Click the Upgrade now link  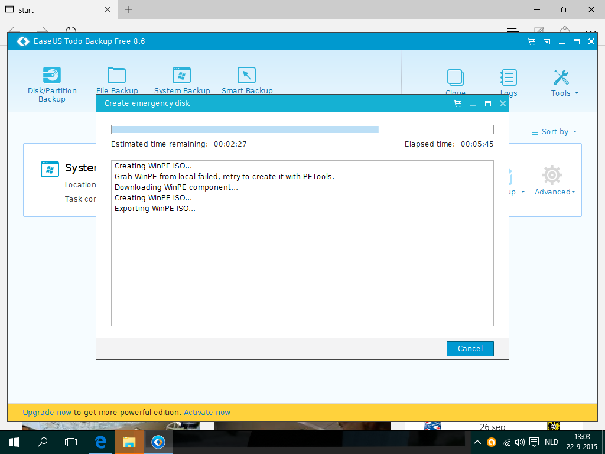47,413
